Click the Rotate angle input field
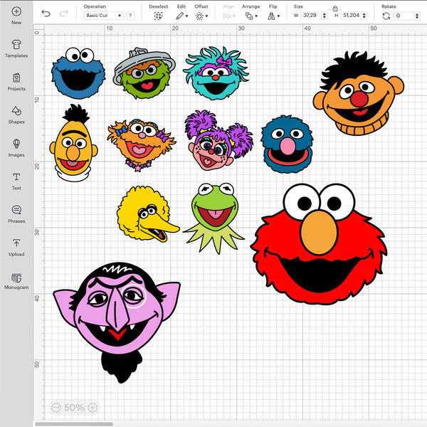Screen dimensions: 427x427 point(404,16)
